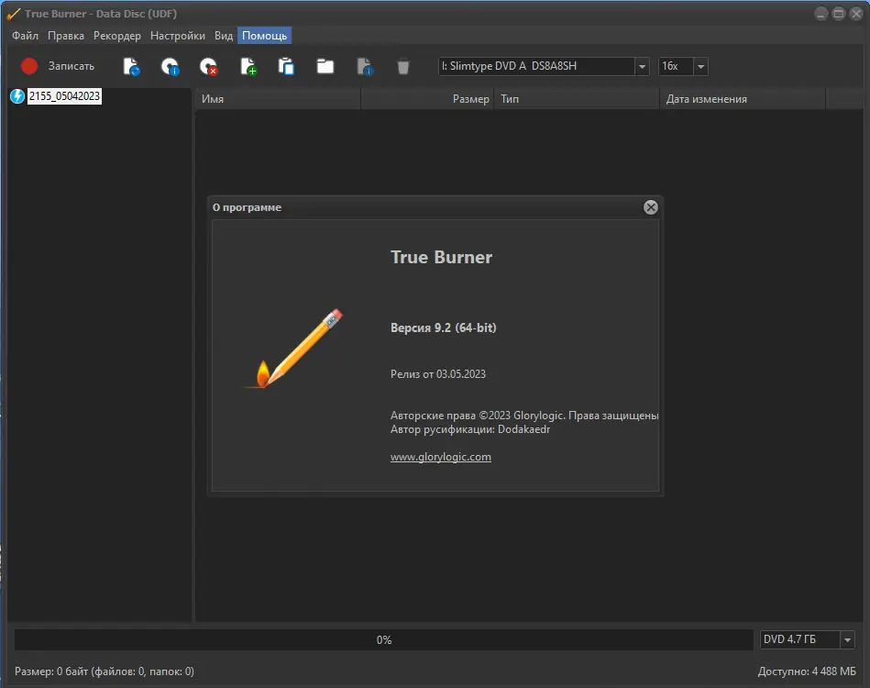Image resolution: width=870 pixels, height=688 pixels.
Task: Click the Add Files icon with green plus
Action: 248,66
